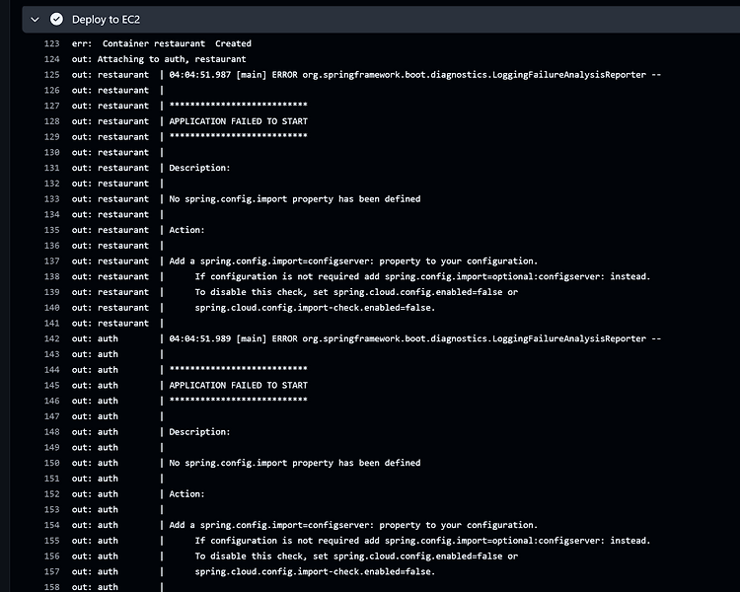This screenshot has height=592, width=740.
Task: Select log line number 154
Action: click(x=52, y=525)
